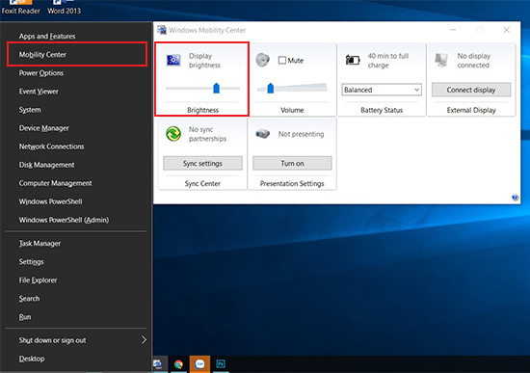
Task: Click the battery status icon
Action: pos(352,60)
